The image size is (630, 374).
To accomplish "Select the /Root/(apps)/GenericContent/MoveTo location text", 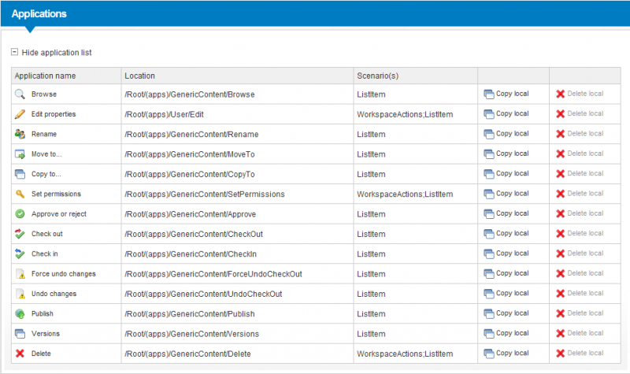I will [x=190, y=154].
